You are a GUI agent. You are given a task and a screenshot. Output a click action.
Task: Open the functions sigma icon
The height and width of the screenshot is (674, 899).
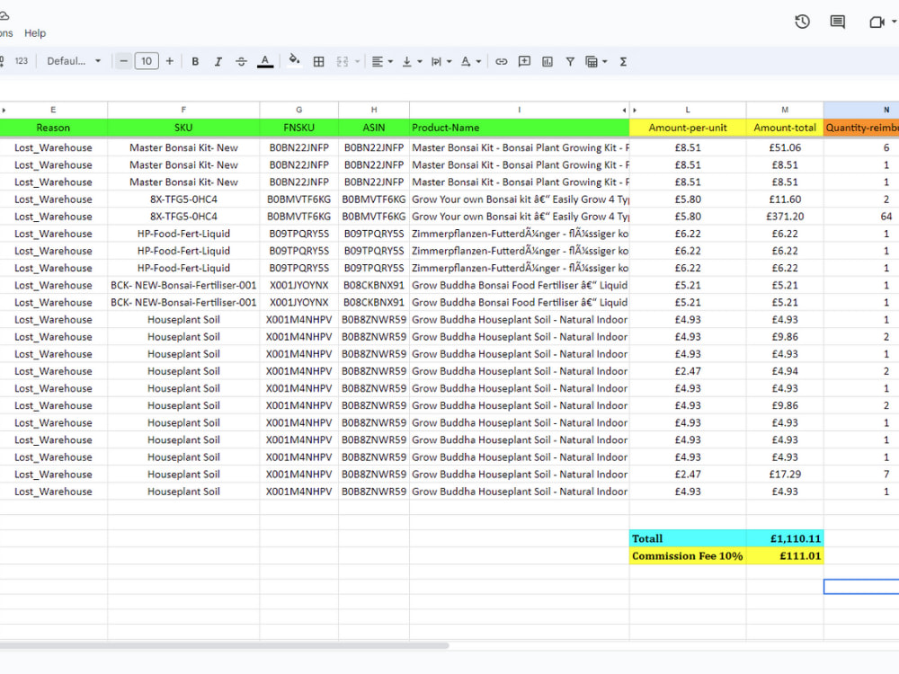click(x=623, y=61)
